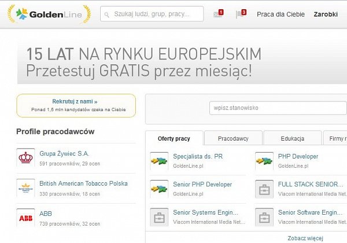The image size is (347, 243).
Task: Click '739 pracowników, 32 ocen' text
Action: click(x=70, y=224)
